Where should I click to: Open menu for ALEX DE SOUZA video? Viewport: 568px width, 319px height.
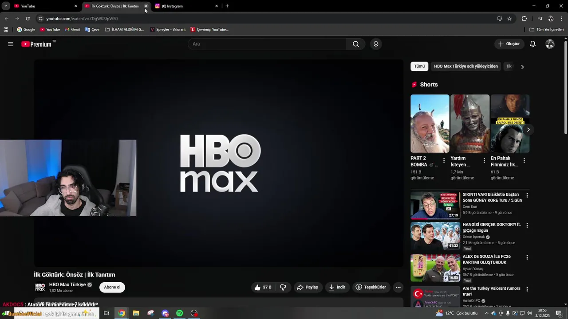click(527, 257)
